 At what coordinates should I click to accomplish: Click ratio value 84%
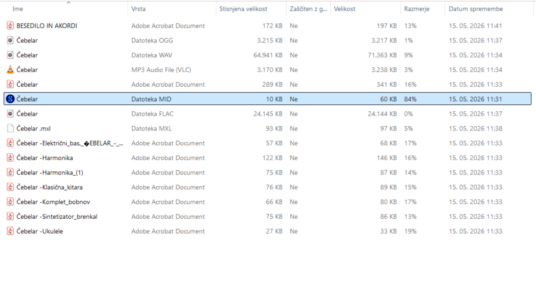pos(410,99)
